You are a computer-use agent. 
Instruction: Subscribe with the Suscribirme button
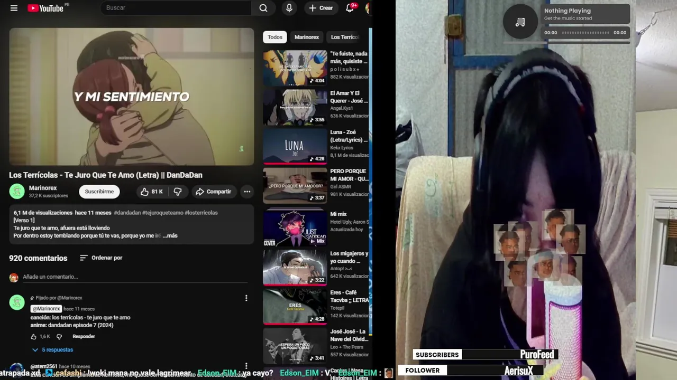(x=99, y=192)
